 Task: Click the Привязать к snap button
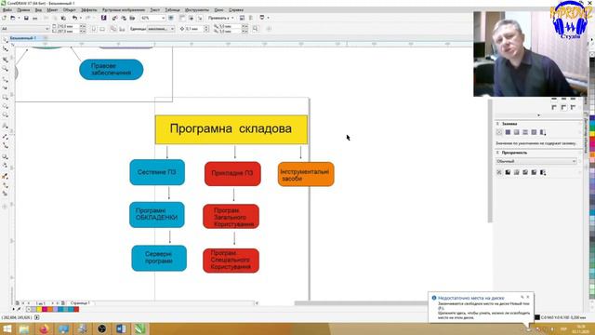(x=220, y=18)
